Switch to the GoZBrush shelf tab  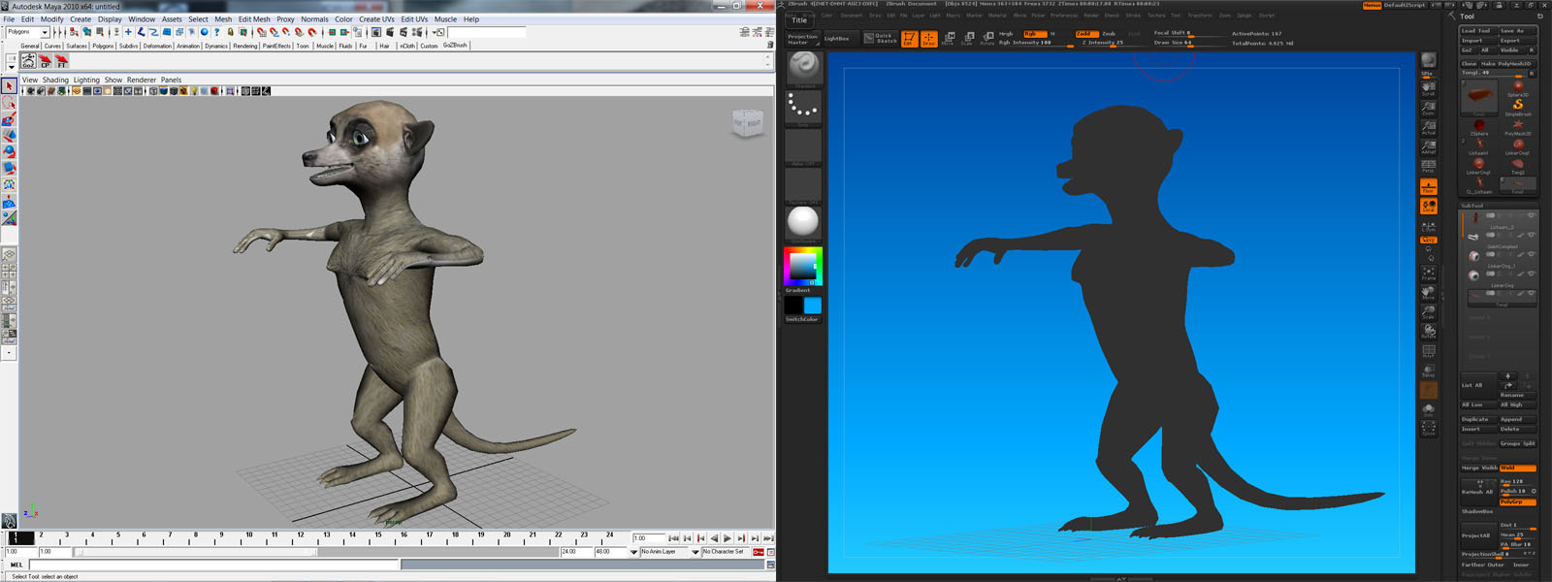[455, 46]
